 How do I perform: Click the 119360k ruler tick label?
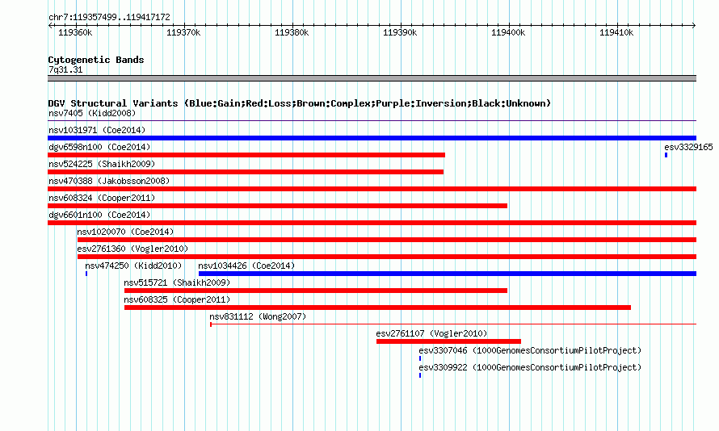pyautogui.click(x=75, y=32)
